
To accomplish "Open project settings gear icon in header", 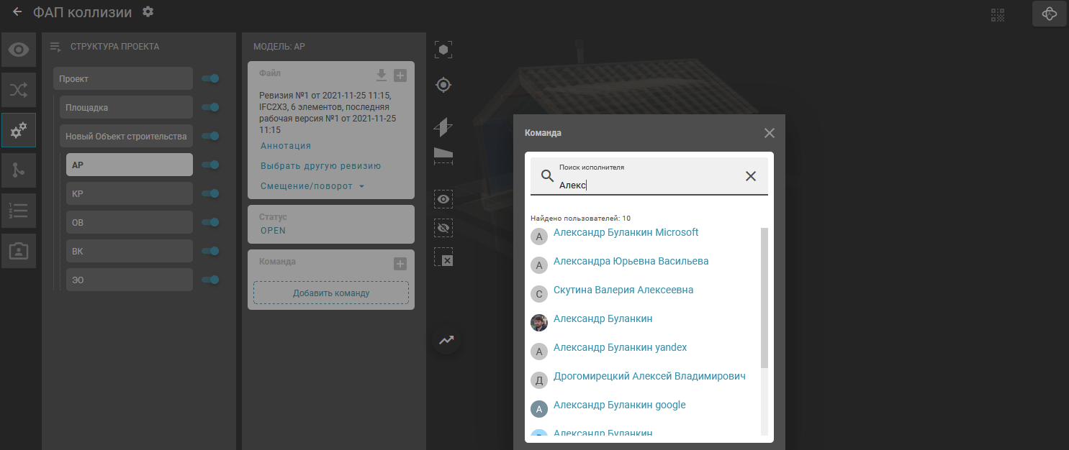I will point(148,12).
